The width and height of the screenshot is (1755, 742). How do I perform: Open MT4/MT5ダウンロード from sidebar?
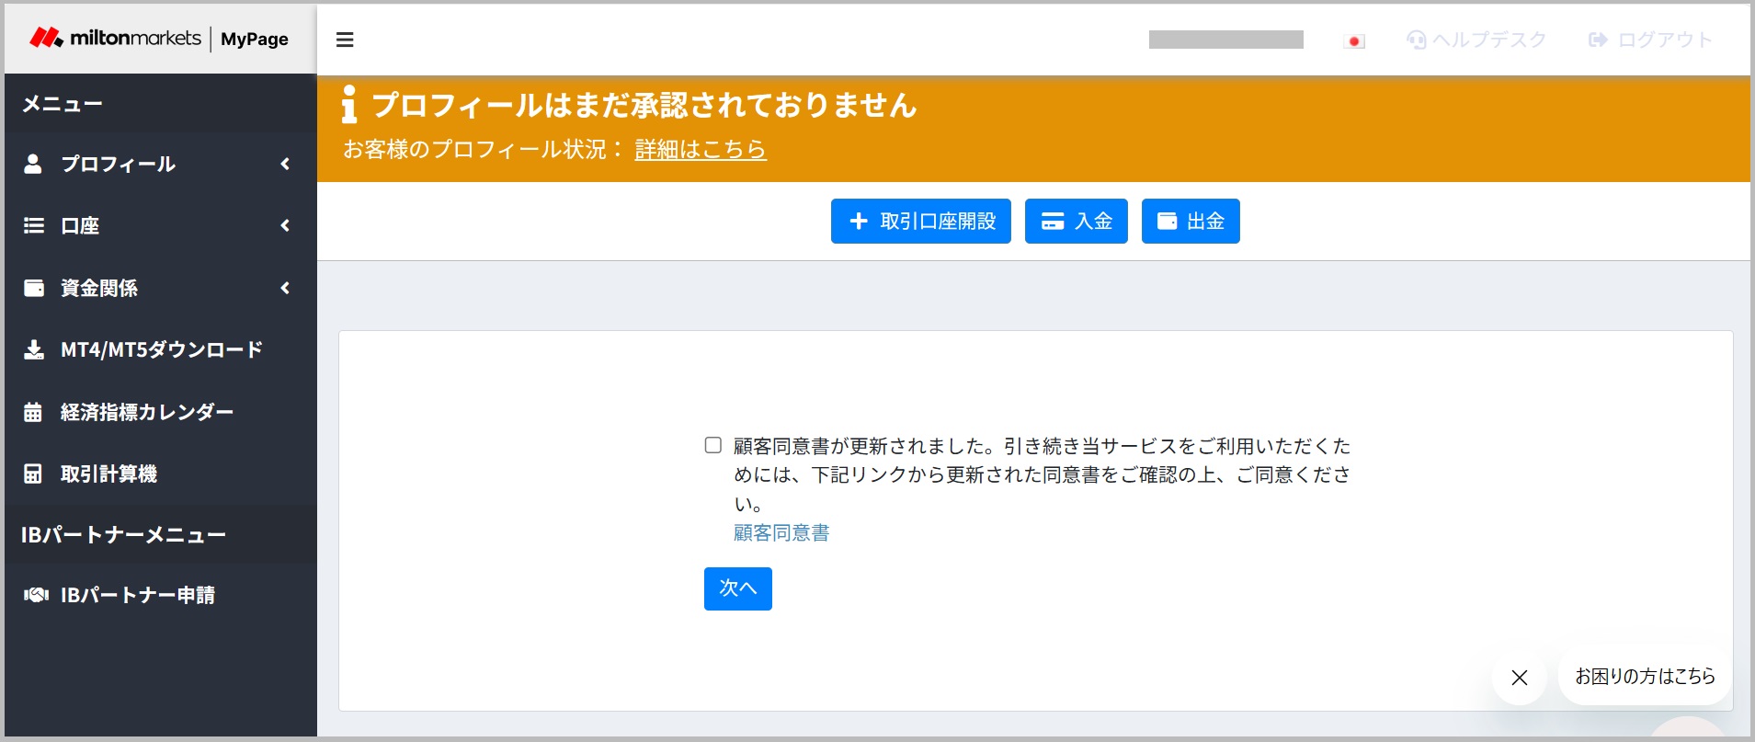click(x=161, y=349)
